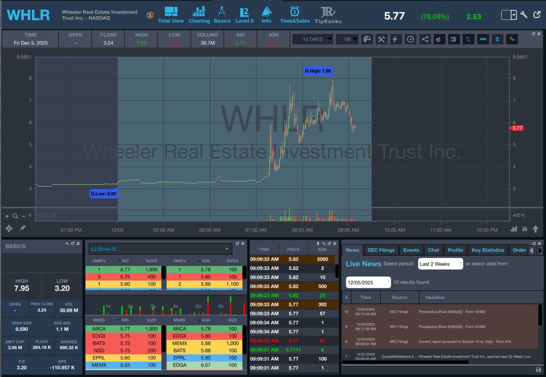
Task: Open the indicators IND icon on chart toolbar
Action: click(x=483, y=39)
